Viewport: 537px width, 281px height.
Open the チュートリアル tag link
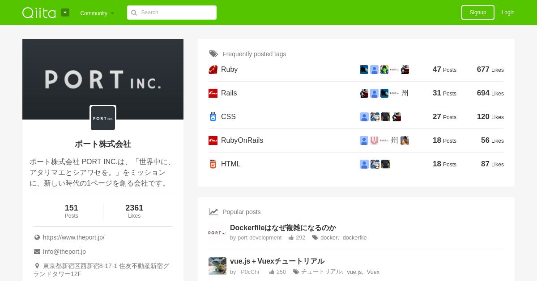coord(321,272)
